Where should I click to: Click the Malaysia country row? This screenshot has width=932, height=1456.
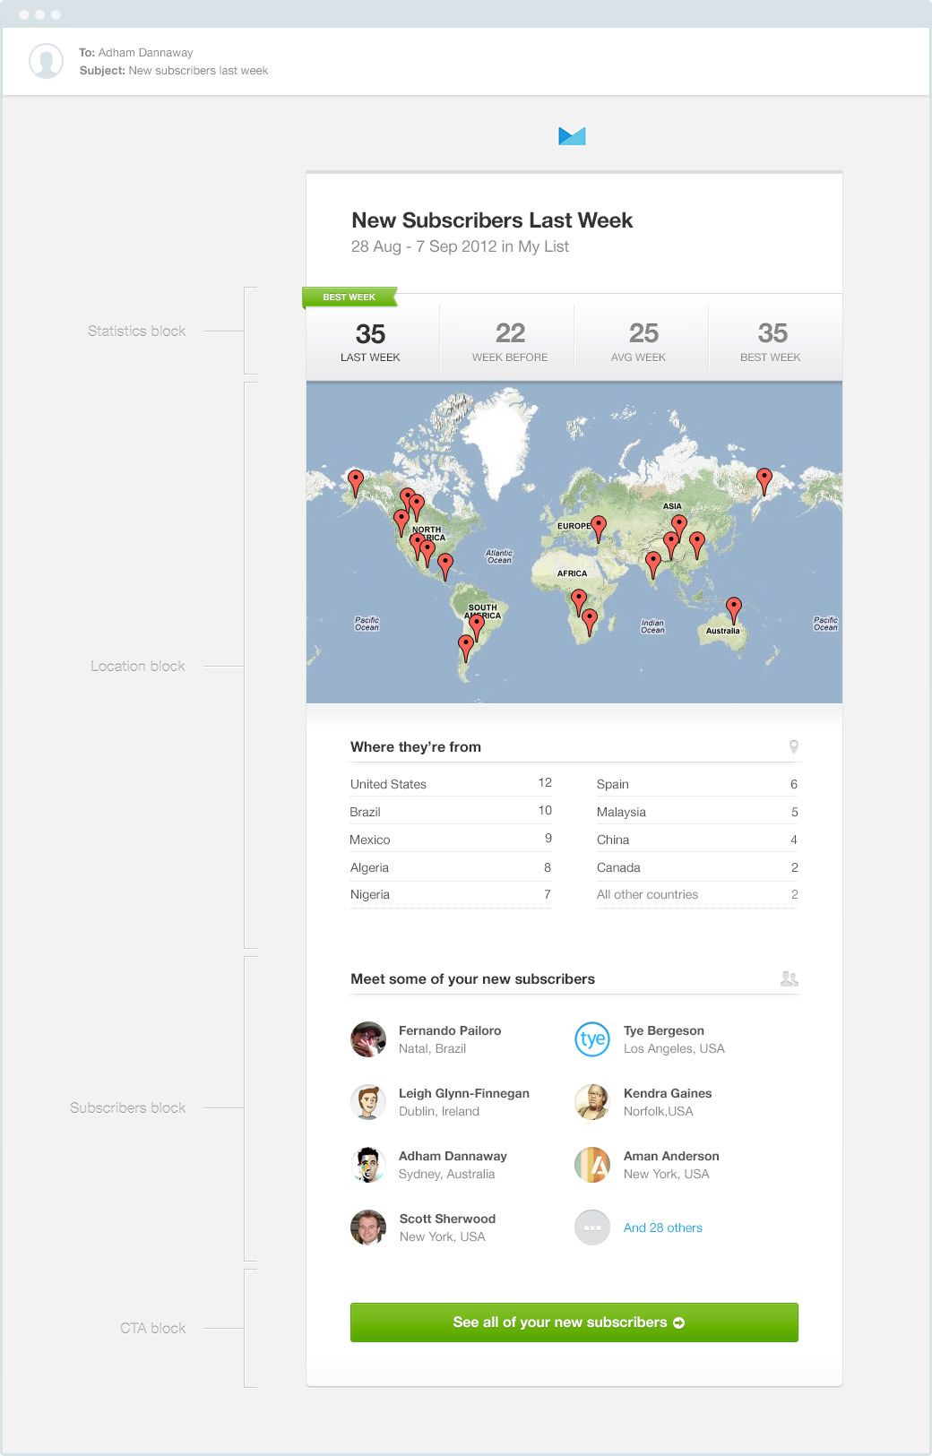click(x=697, y=812)
